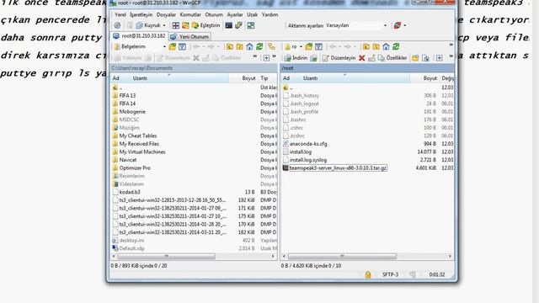Expand chevron overflow on remote navigation toolbar
Viewport: 539px width, 303px height.
click(451, 45)
